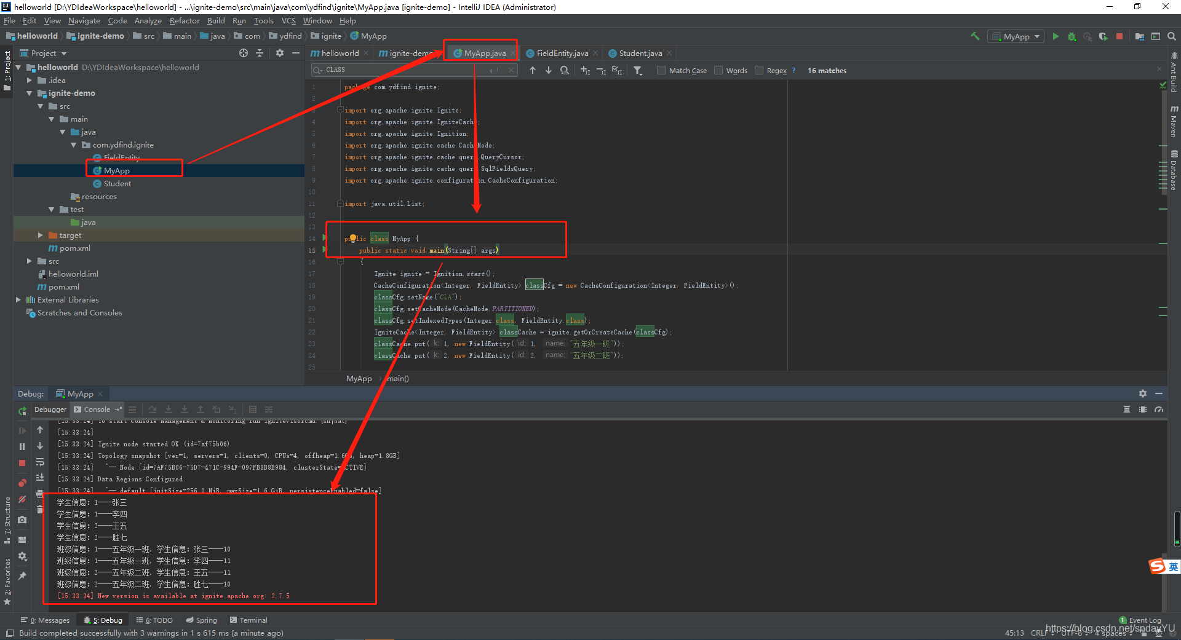This screenshot has width=1181, height=640.
Task: Toggle Scroll to End in console
Action: point(40,478)
